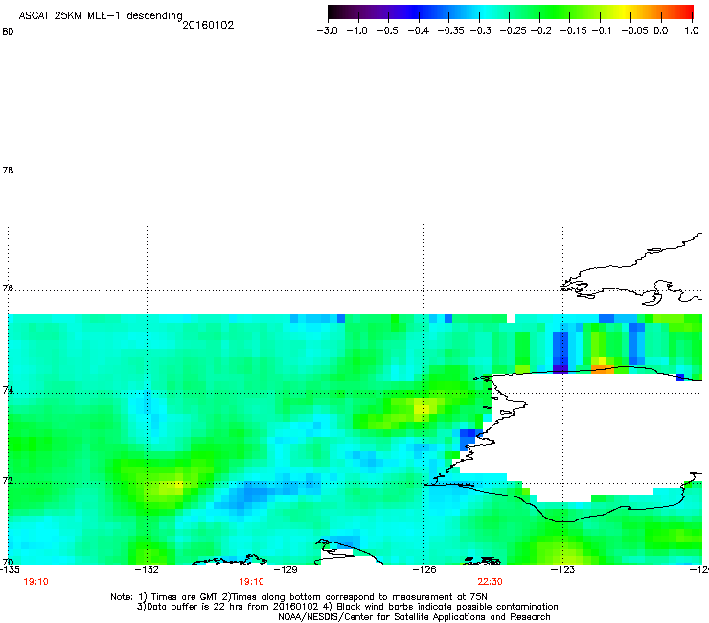Click the date label 20160102
Viewport: 709px width, 623px height.
point(208,25)
